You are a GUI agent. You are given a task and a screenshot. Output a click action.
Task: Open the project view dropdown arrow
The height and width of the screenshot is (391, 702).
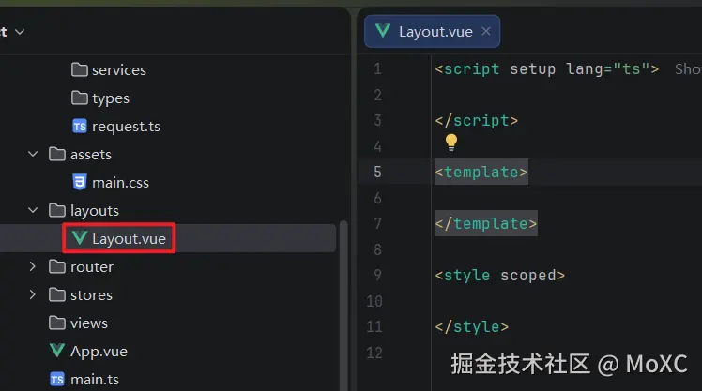20,32
